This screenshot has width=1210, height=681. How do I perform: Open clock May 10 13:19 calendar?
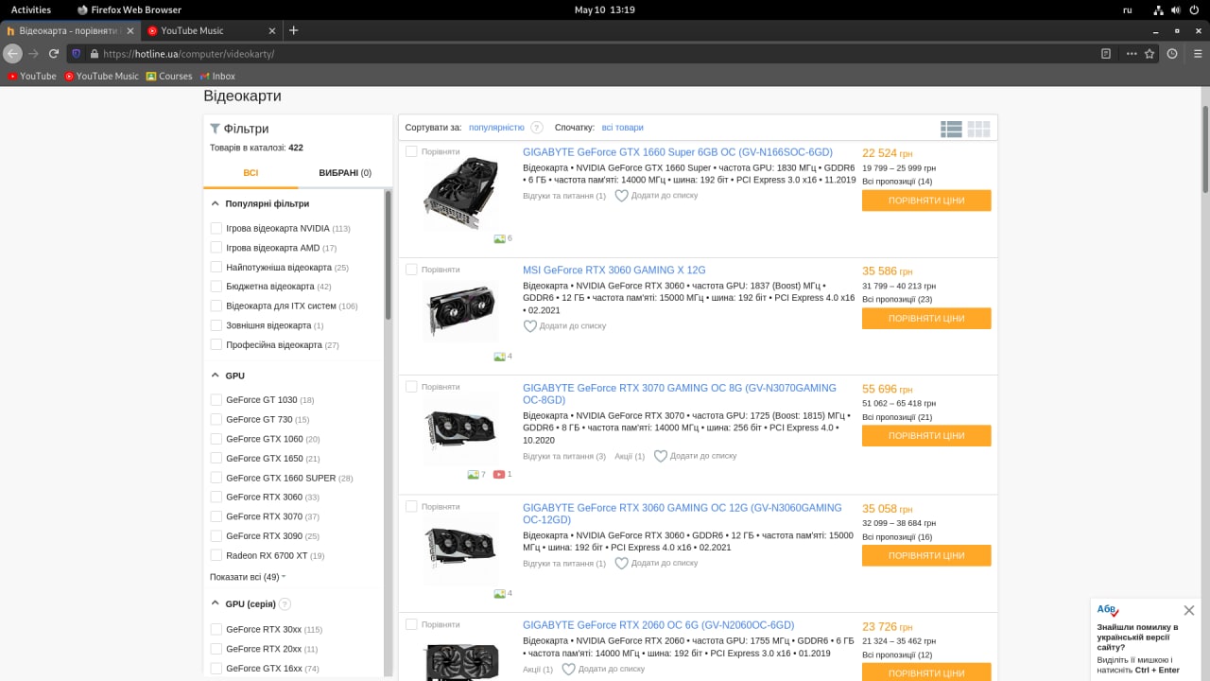click(x=604, y=9)
